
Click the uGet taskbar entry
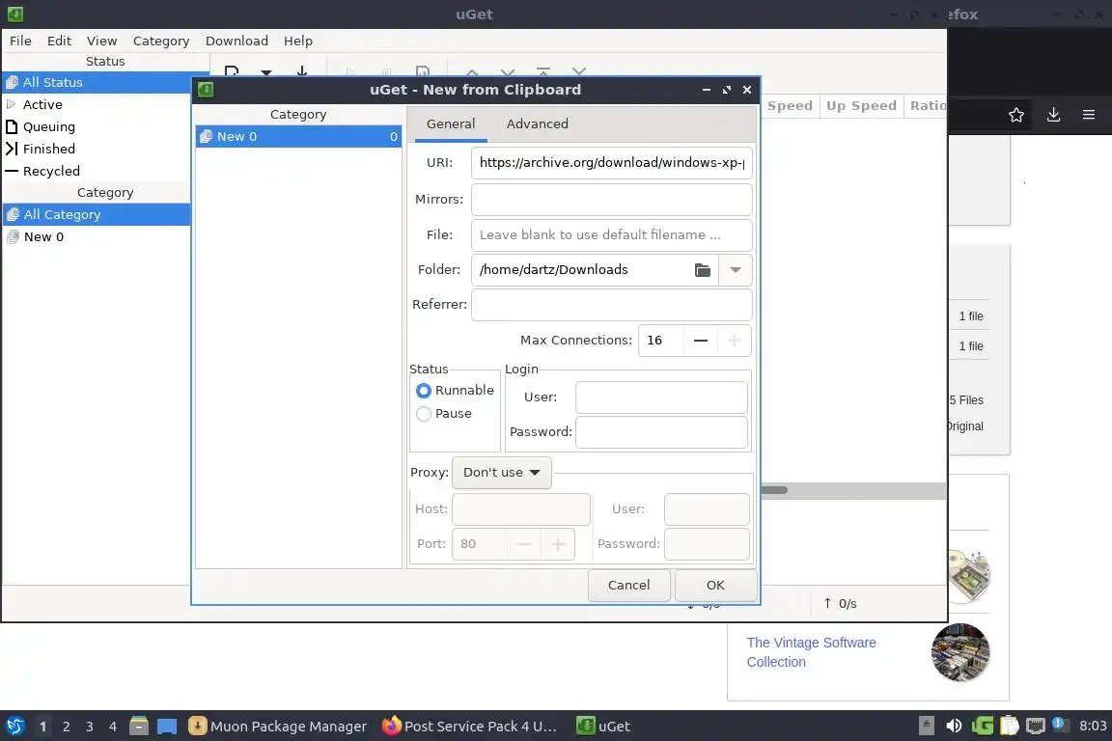(x=603, y=727)
